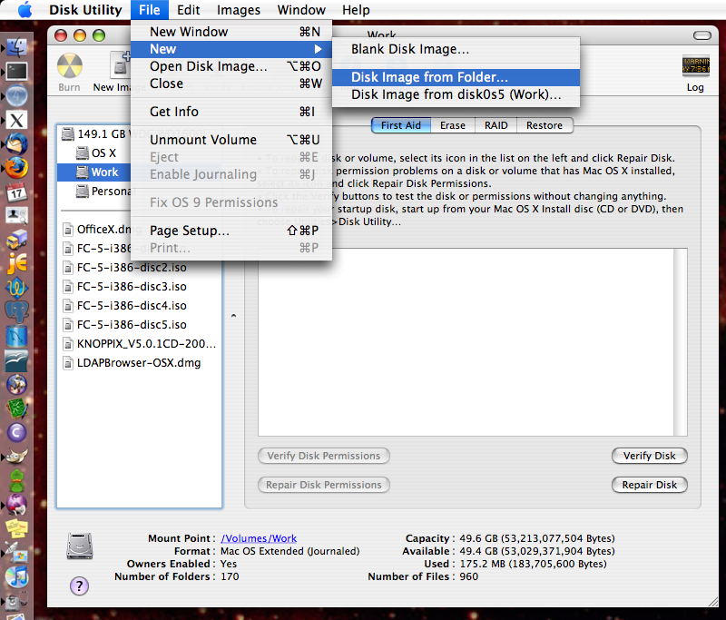Open the Window menu

click(x=301, y=10)
